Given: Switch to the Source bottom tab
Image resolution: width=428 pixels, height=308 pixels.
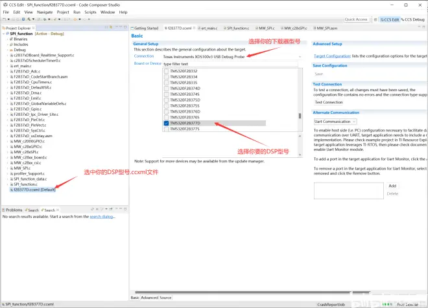Looking at the screenshot, I should [165, 298].
